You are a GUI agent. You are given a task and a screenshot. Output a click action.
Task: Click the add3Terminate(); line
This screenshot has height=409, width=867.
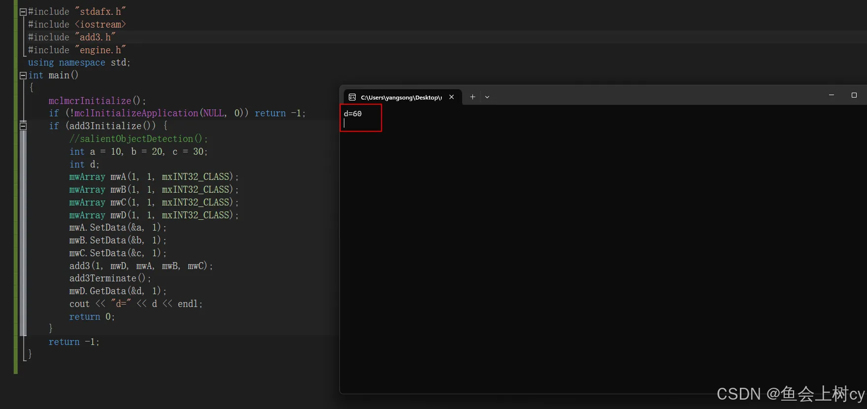[x=110, y=278]
